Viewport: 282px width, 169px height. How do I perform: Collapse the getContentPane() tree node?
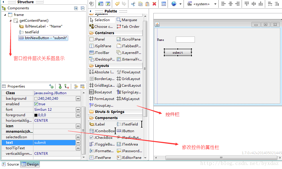pyautogui.click(x=11, y=21)
